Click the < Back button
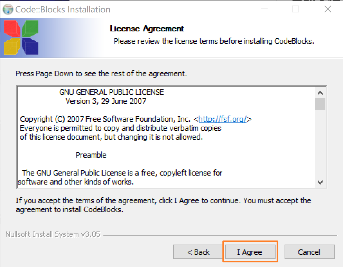The height and width of the screenshot is (267, 343). [x=198, y=252]
